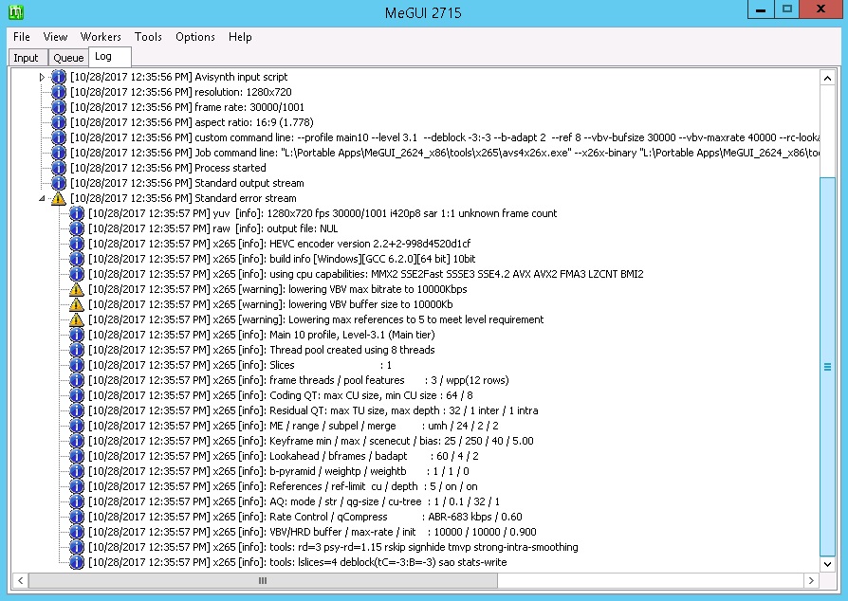The width and height of the screenshot is (848, 601).
Task: Click info icon beside Lookahead / bframes entry
Action: [77, 456]
